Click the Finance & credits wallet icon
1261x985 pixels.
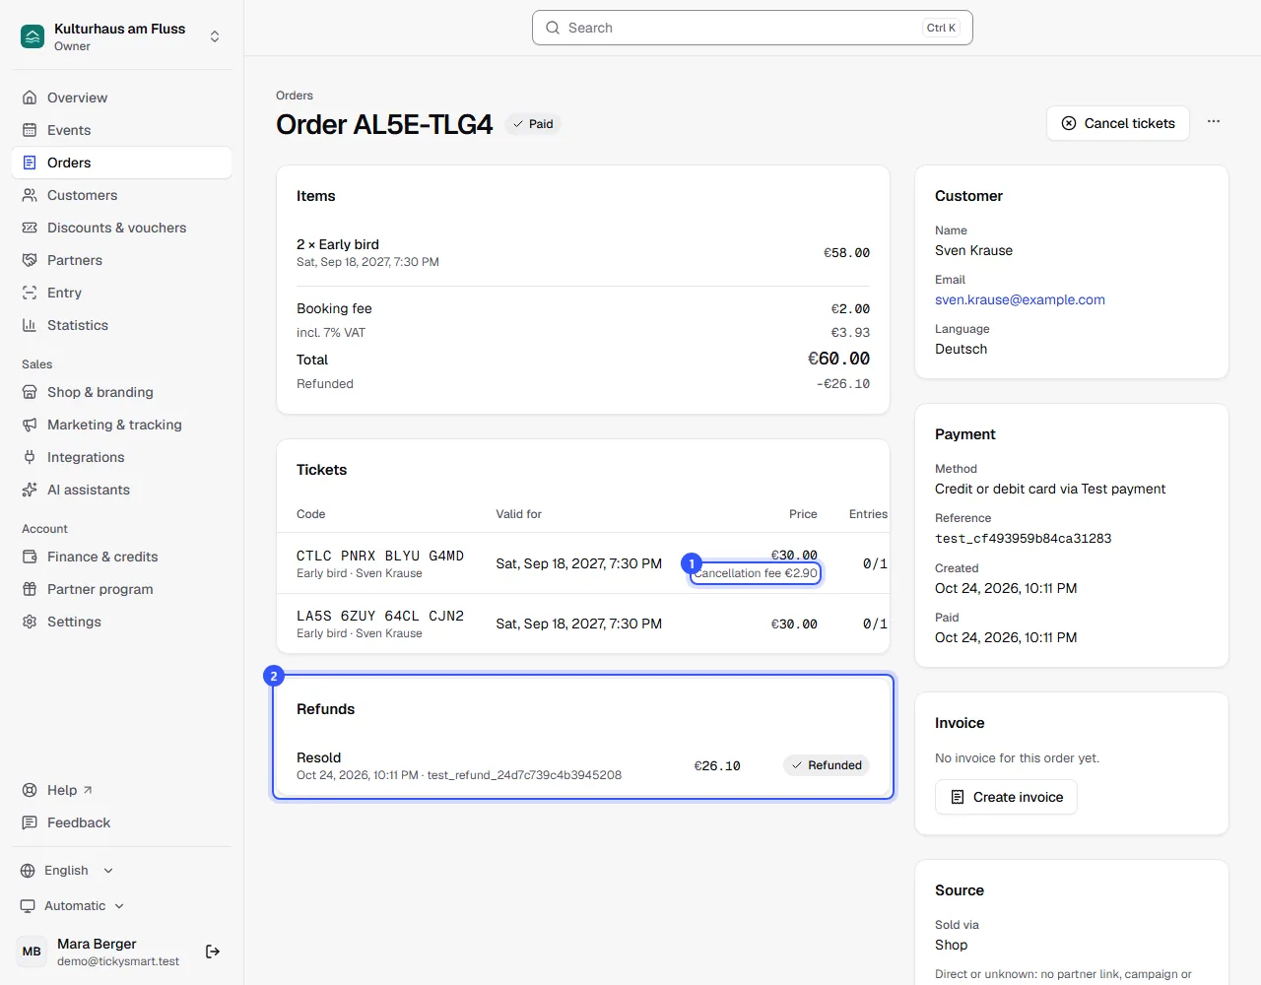[30, 557]
